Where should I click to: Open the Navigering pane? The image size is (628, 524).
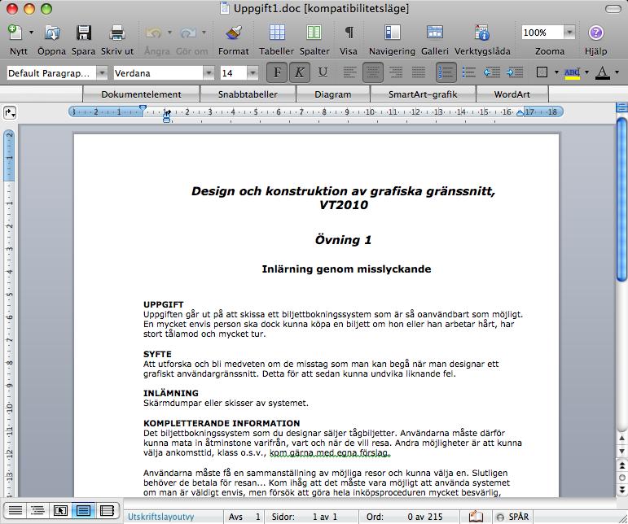(x=392, y=33)
